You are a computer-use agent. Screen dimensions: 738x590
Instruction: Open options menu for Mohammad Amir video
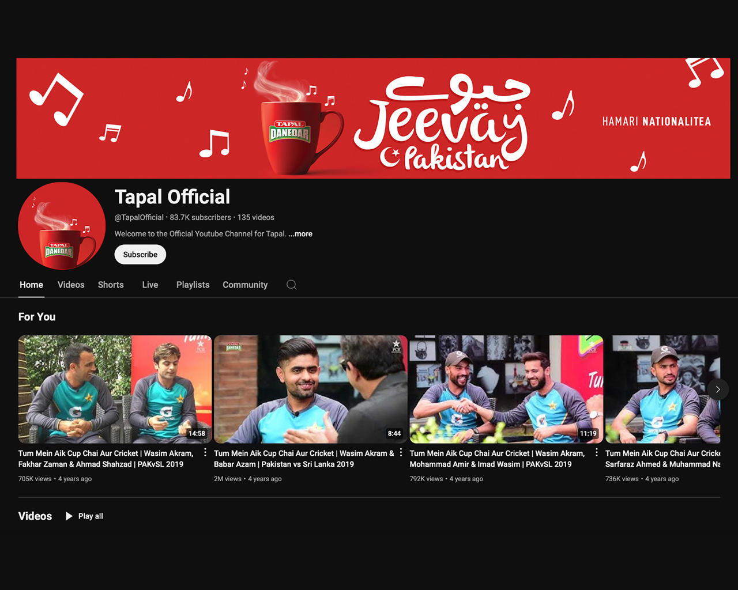tap(597, 453)
